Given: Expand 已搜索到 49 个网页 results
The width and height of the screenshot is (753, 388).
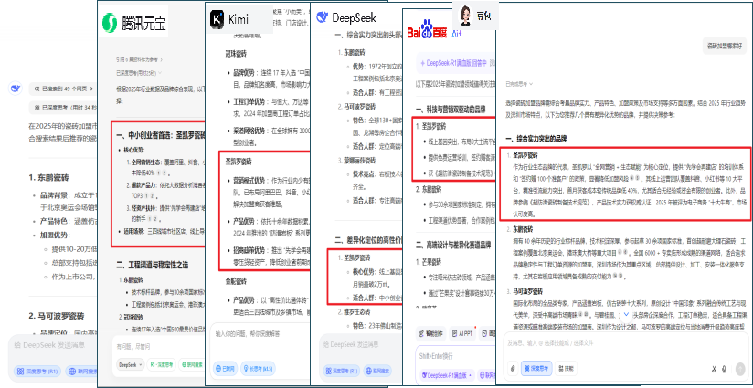Looking at the screenshot, I should [63, 89].
